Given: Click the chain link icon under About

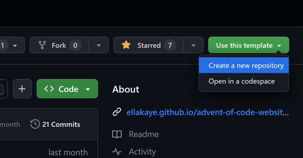Looking at the screenshot, I should pos(117,112).
